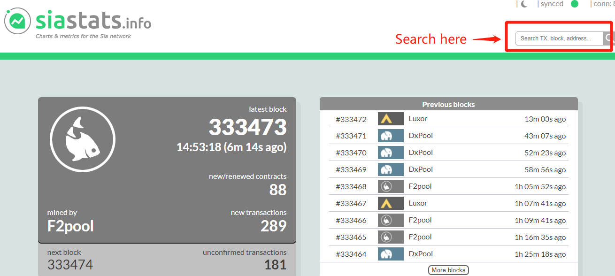The height and width of the screenshot is (276, 615).
Task: Click Luxor pool name in row #333467
Action: click(418, 203)
